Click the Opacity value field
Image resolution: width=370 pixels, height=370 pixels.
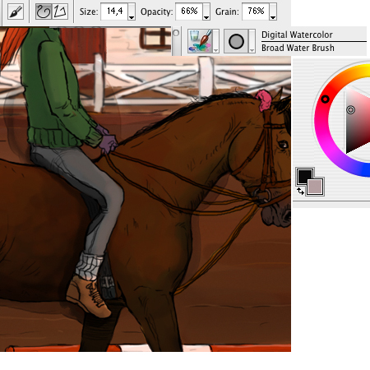pyautogui.click(x=189, y=12)
